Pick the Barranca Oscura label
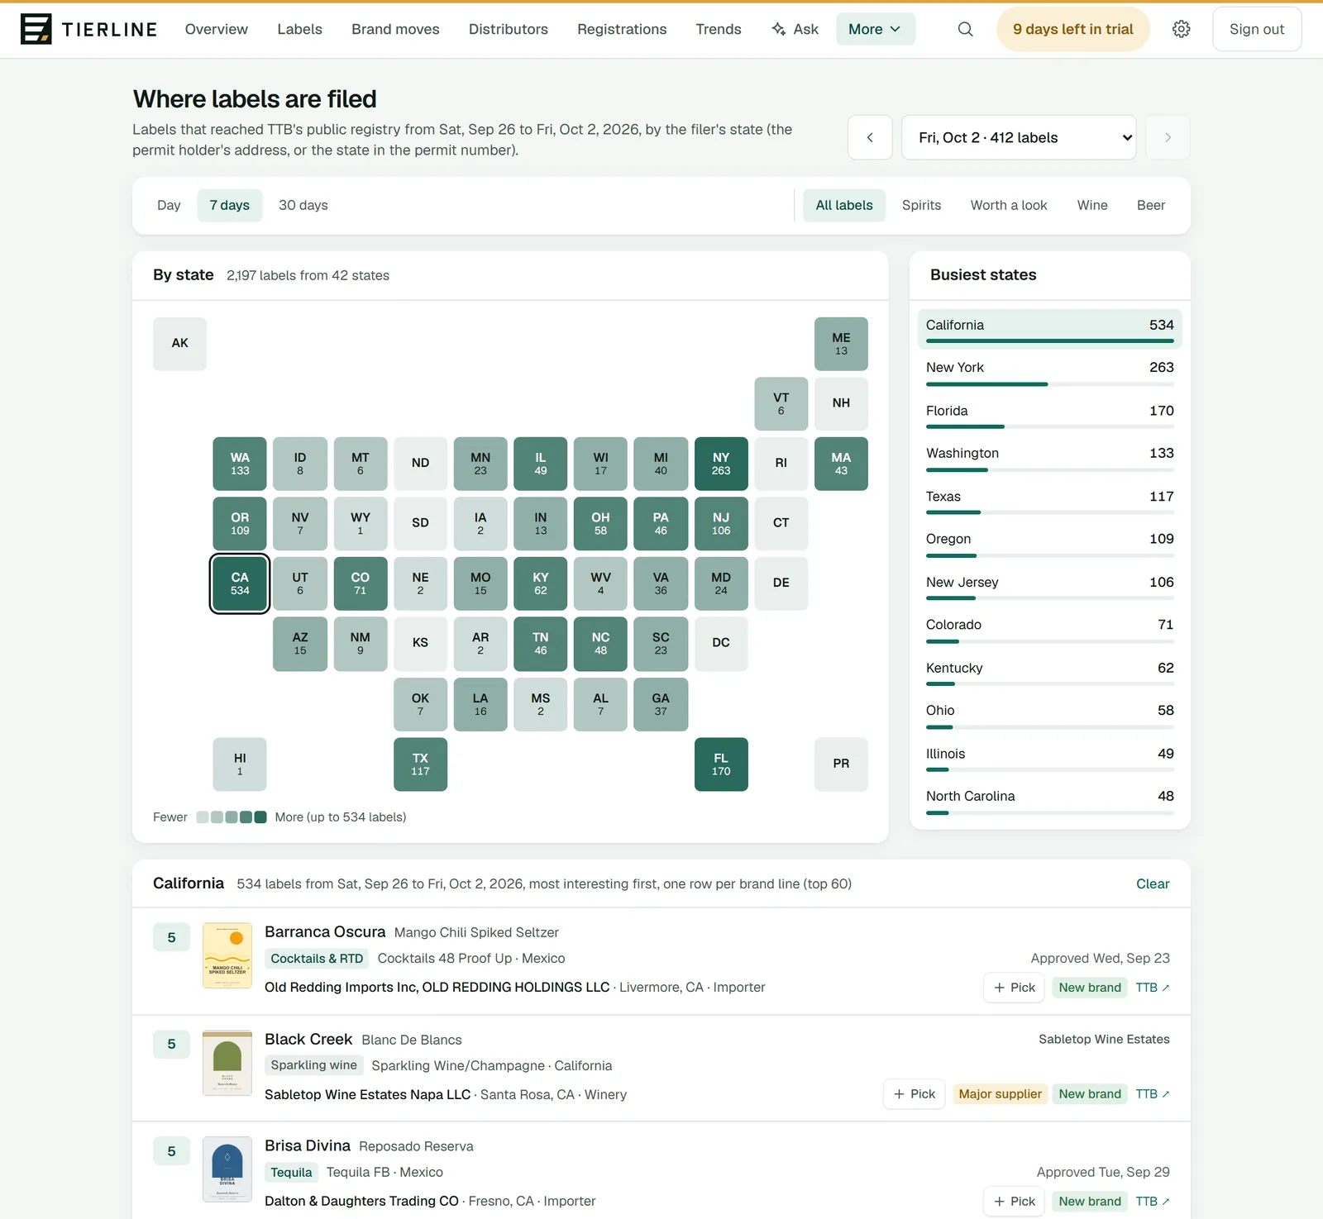Screen dimensions: 1323x1219 (x=1014, y=988)
